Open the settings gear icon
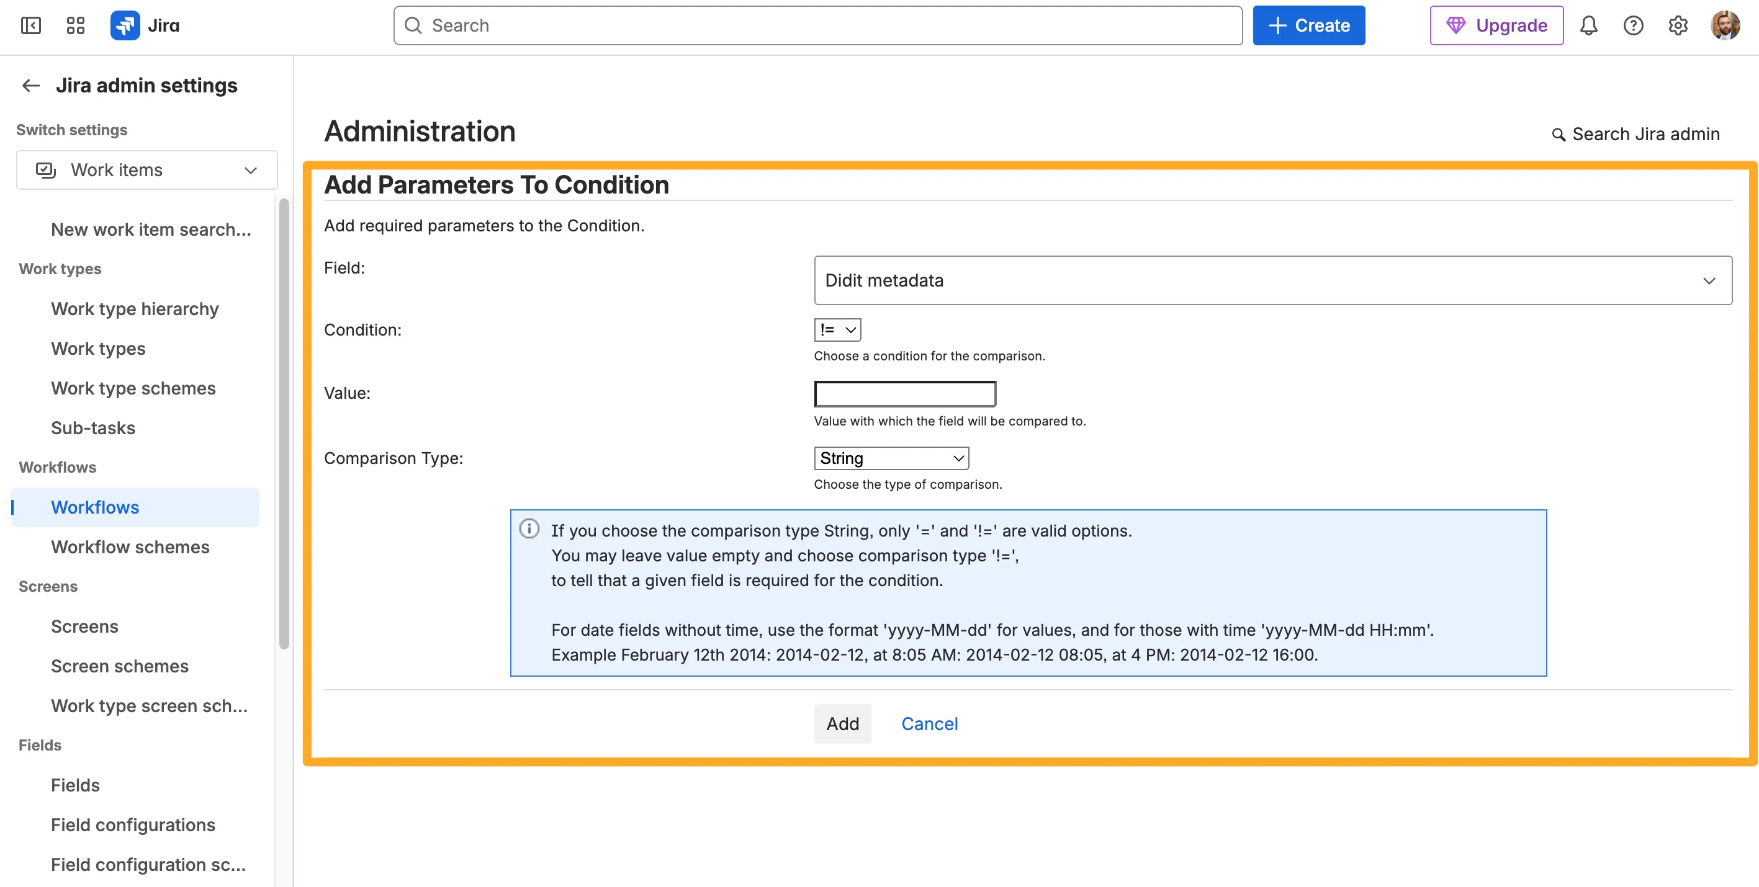The image size is (1759, 887). (1678, 25)
